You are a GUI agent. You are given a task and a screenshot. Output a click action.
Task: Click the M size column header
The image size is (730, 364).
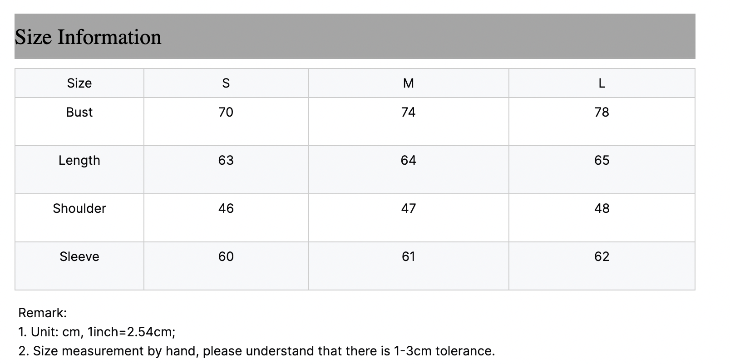pos(409,83)
